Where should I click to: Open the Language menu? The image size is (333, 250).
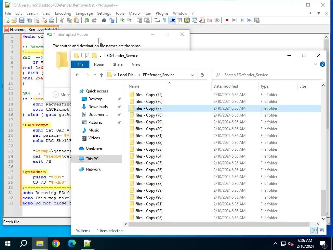[x=84, y=13]
